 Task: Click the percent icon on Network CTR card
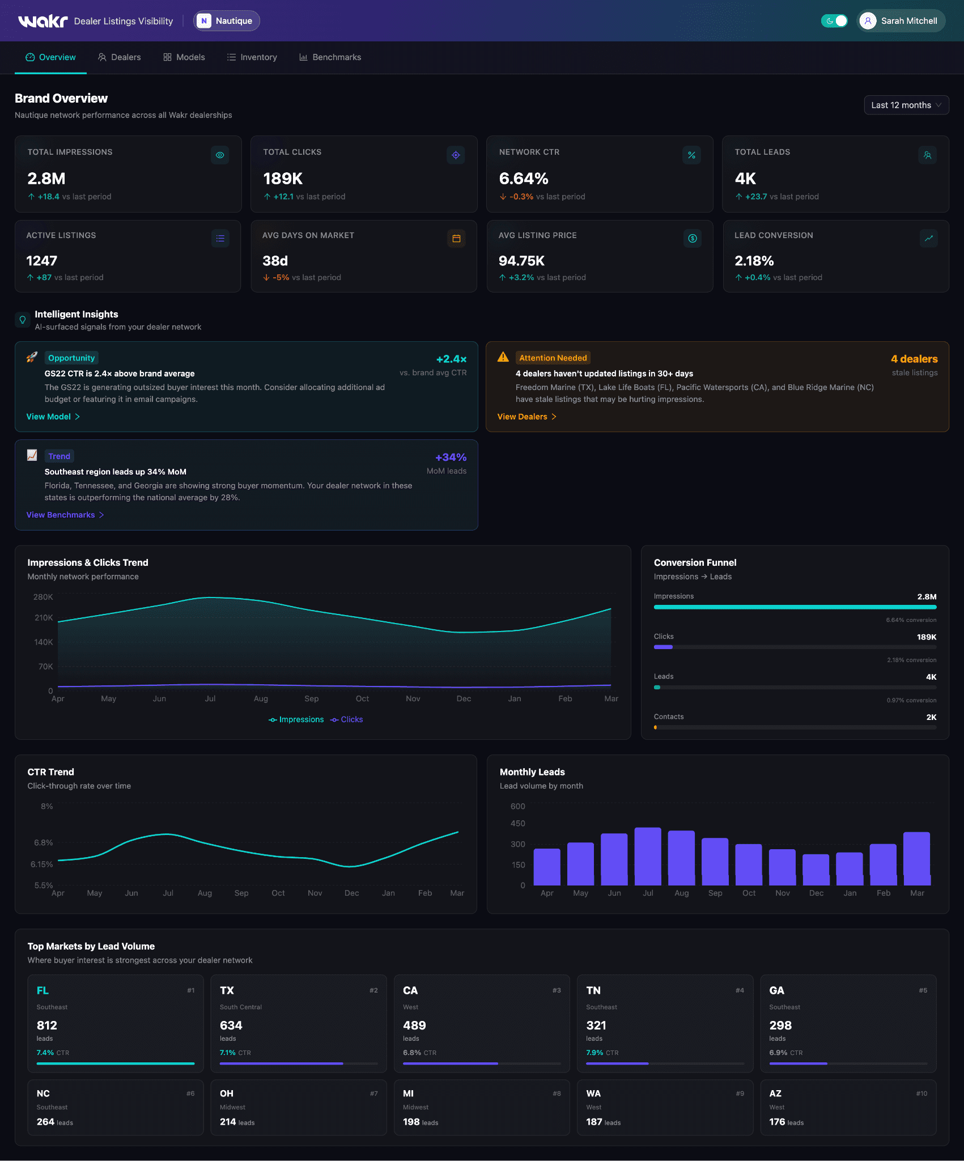691,155
